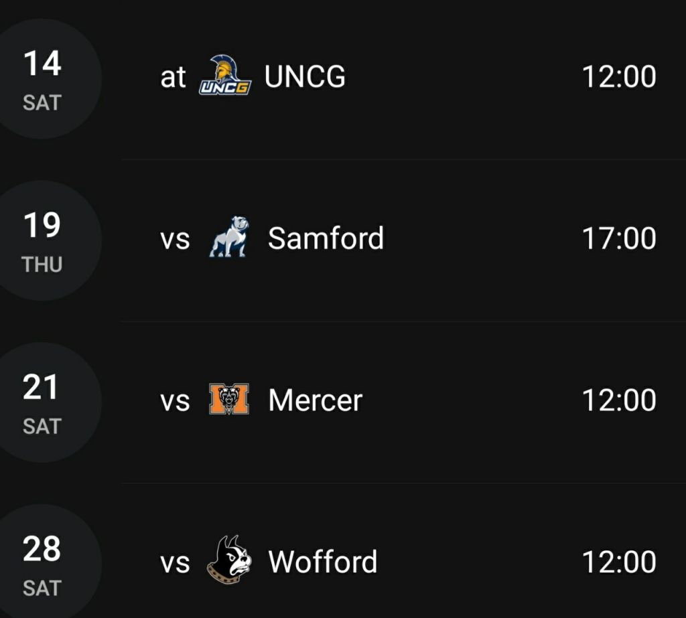Click the 12:00 time for UNCG game
Screen dimensions: 686x618
coord(618,77)
